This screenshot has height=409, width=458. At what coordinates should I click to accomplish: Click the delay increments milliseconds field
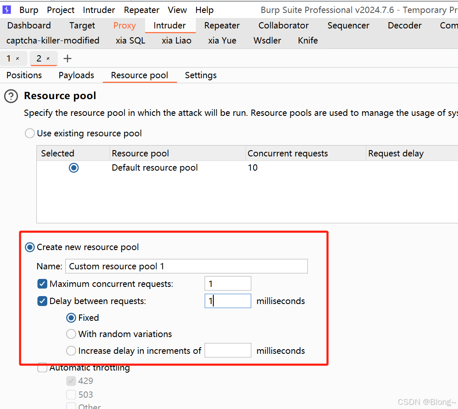pos(228,350)
